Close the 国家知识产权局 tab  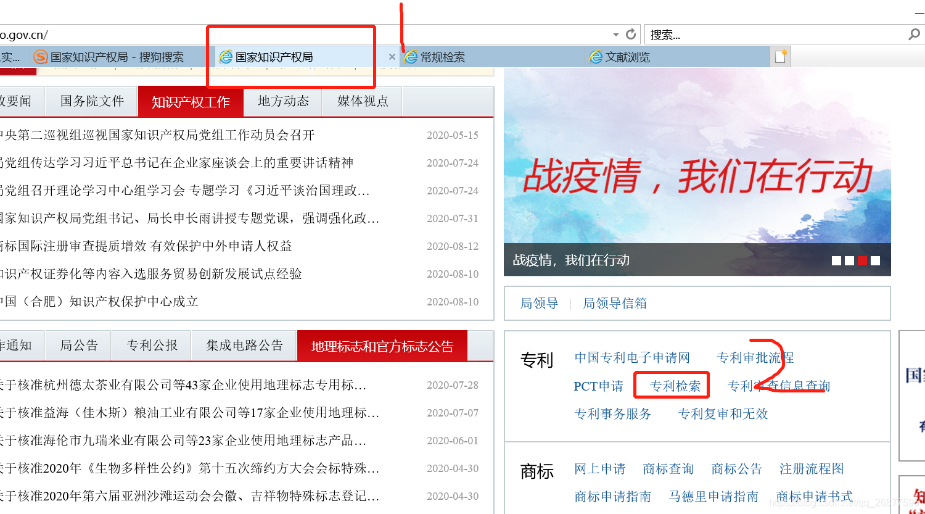coord(392,57)
